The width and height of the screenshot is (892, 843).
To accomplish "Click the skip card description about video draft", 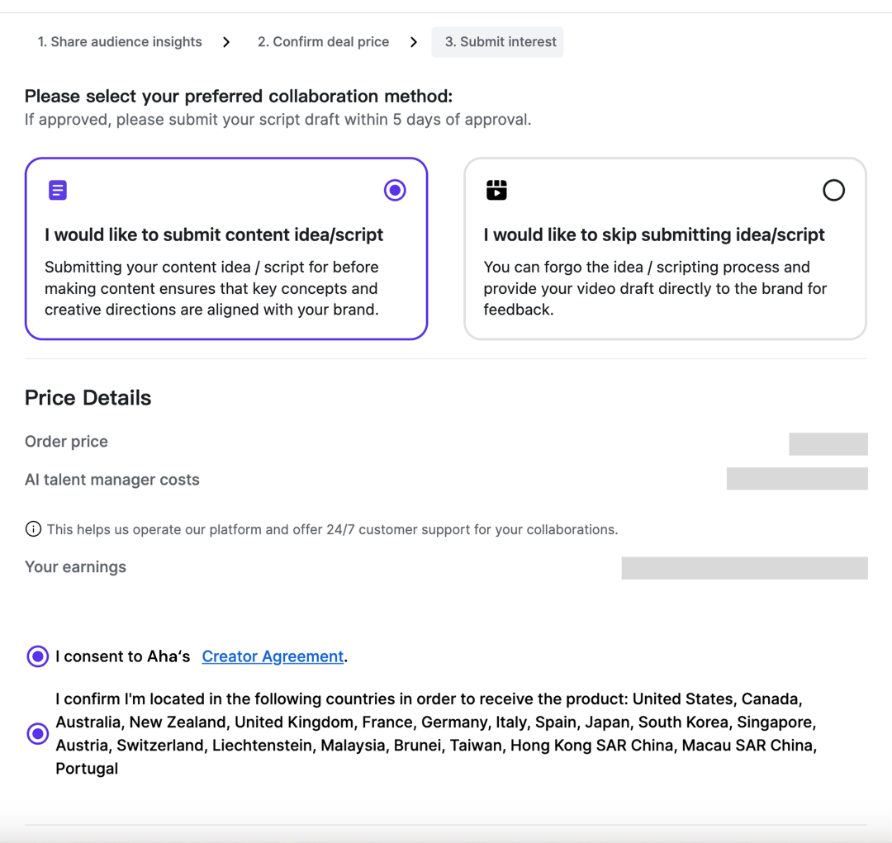I will pyautogui.click(x=655, y=288).
